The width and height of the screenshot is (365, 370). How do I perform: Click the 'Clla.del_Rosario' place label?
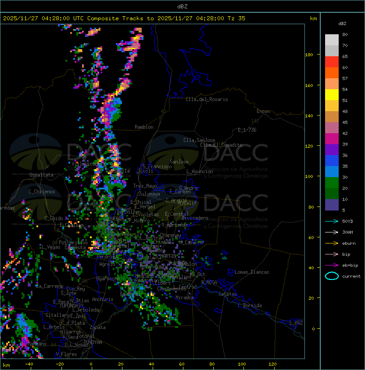coord(207,99)
